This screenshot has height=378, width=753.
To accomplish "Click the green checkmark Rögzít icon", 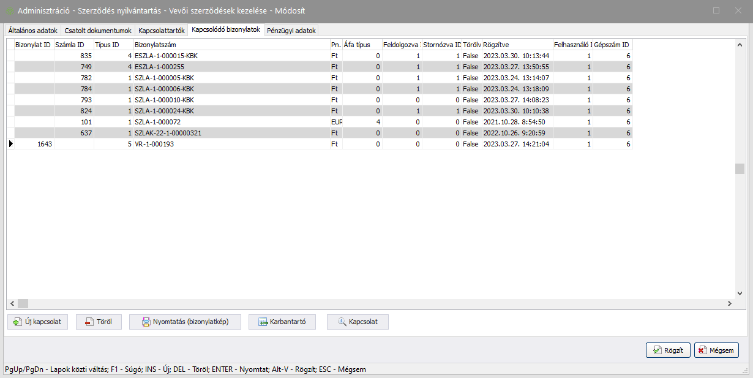I will [x=657, y=350].
